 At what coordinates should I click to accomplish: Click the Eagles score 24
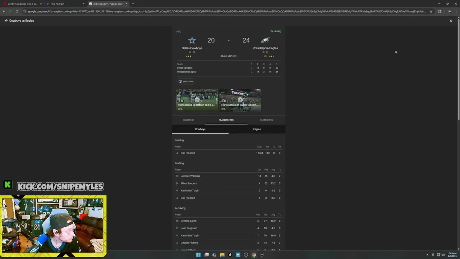[x=246, y=40]
